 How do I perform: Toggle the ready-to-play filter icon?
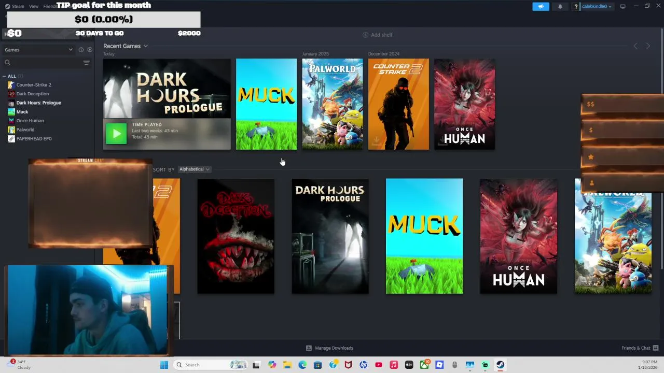pos(90,50)
